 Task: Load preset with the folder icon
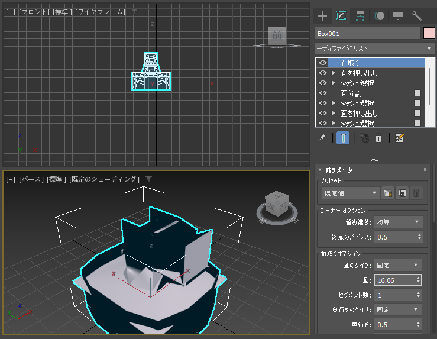[388, 193]
